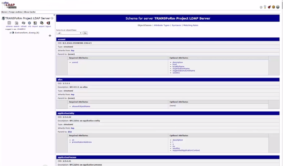Screen dimensions: 283x166
Task: Open the aliasedObjectName attribute link
Action: 81,106
